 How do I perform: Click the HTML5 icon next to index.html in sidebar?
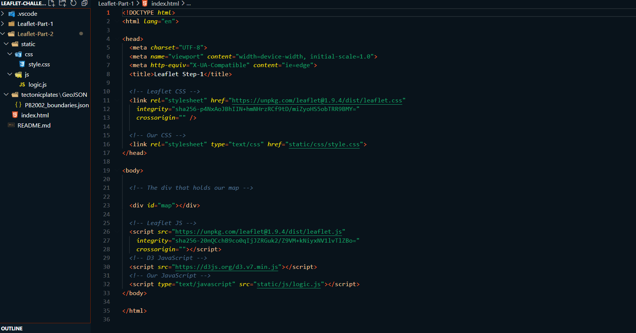[x=15, y=115]
